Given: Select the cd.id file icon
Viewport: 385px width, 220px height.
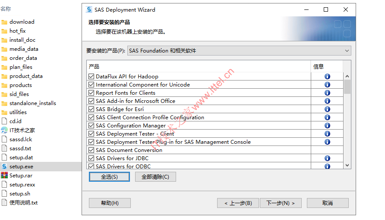Looking at the screenshot, I should click(4, 121).
